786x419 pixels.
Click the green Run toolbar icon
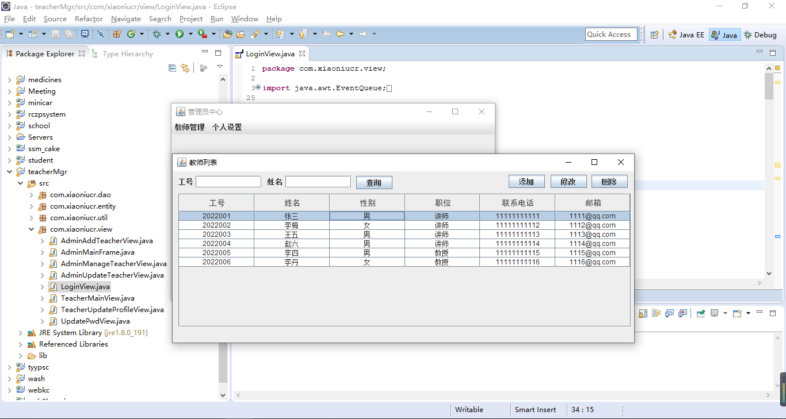(180, 34)
